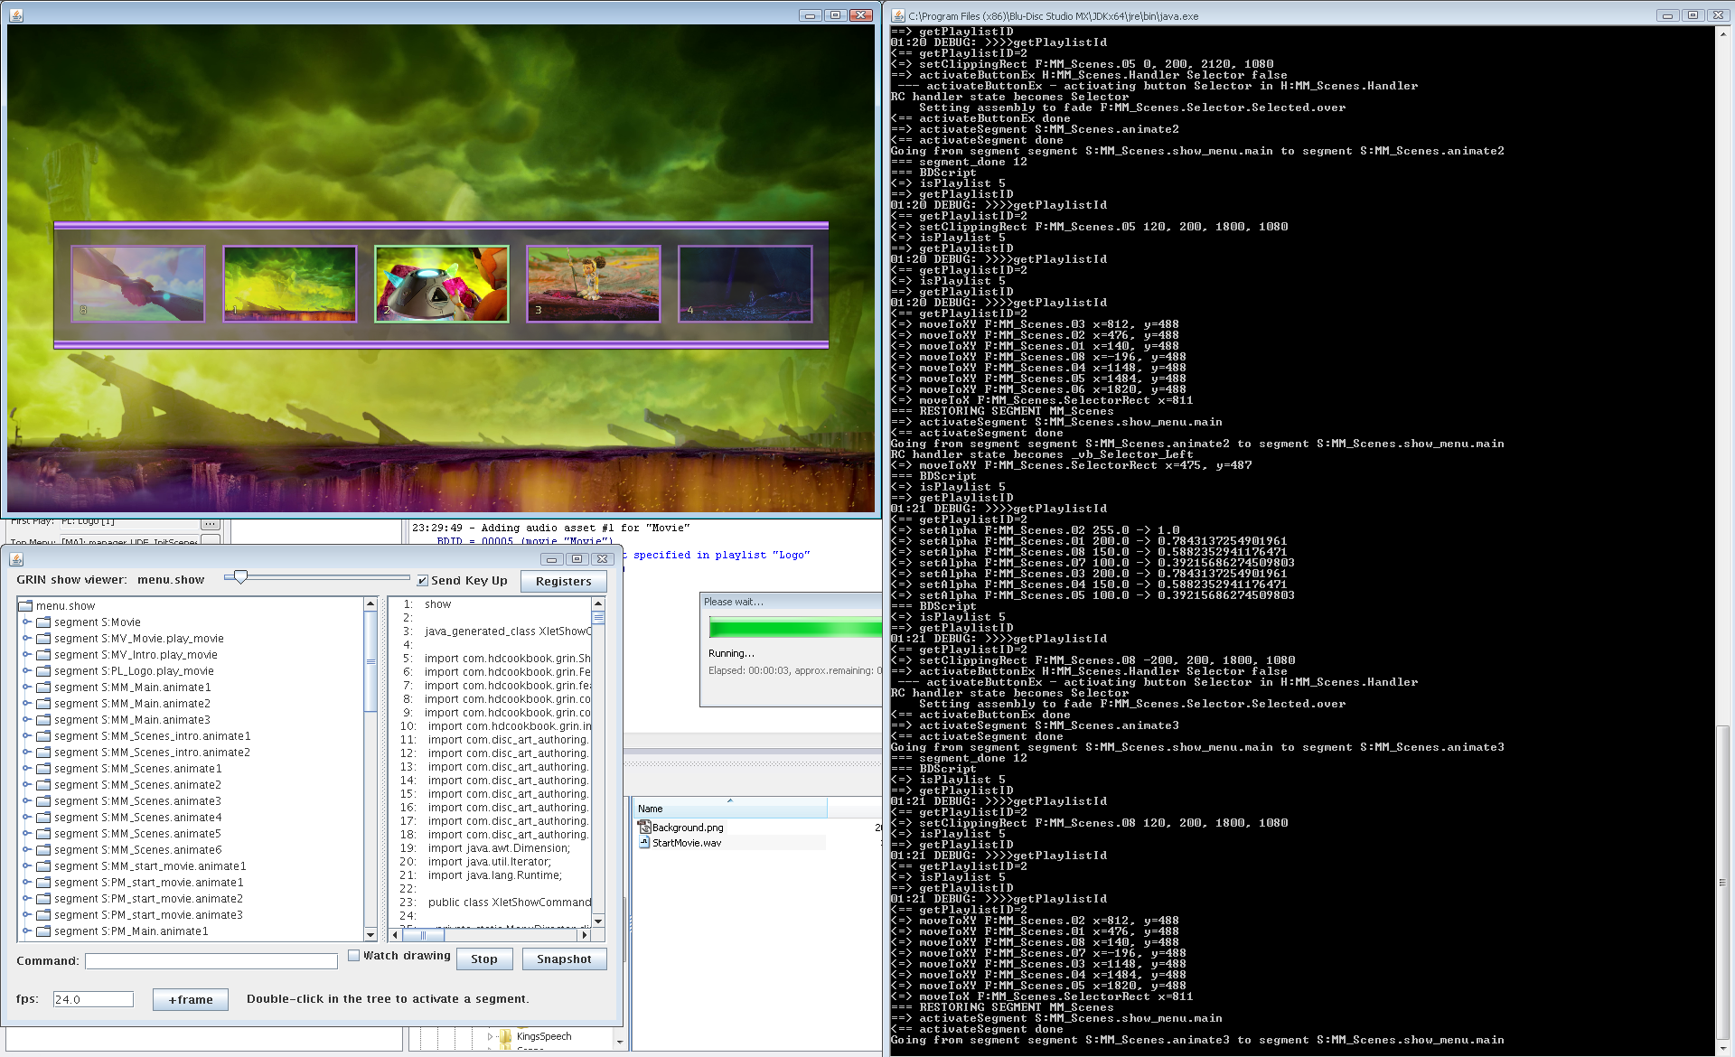The width and height of the screenshot is (1735, 1057).
Task: Select segment S:MM_Main.animate2 tree item
Action: point(132,704)
